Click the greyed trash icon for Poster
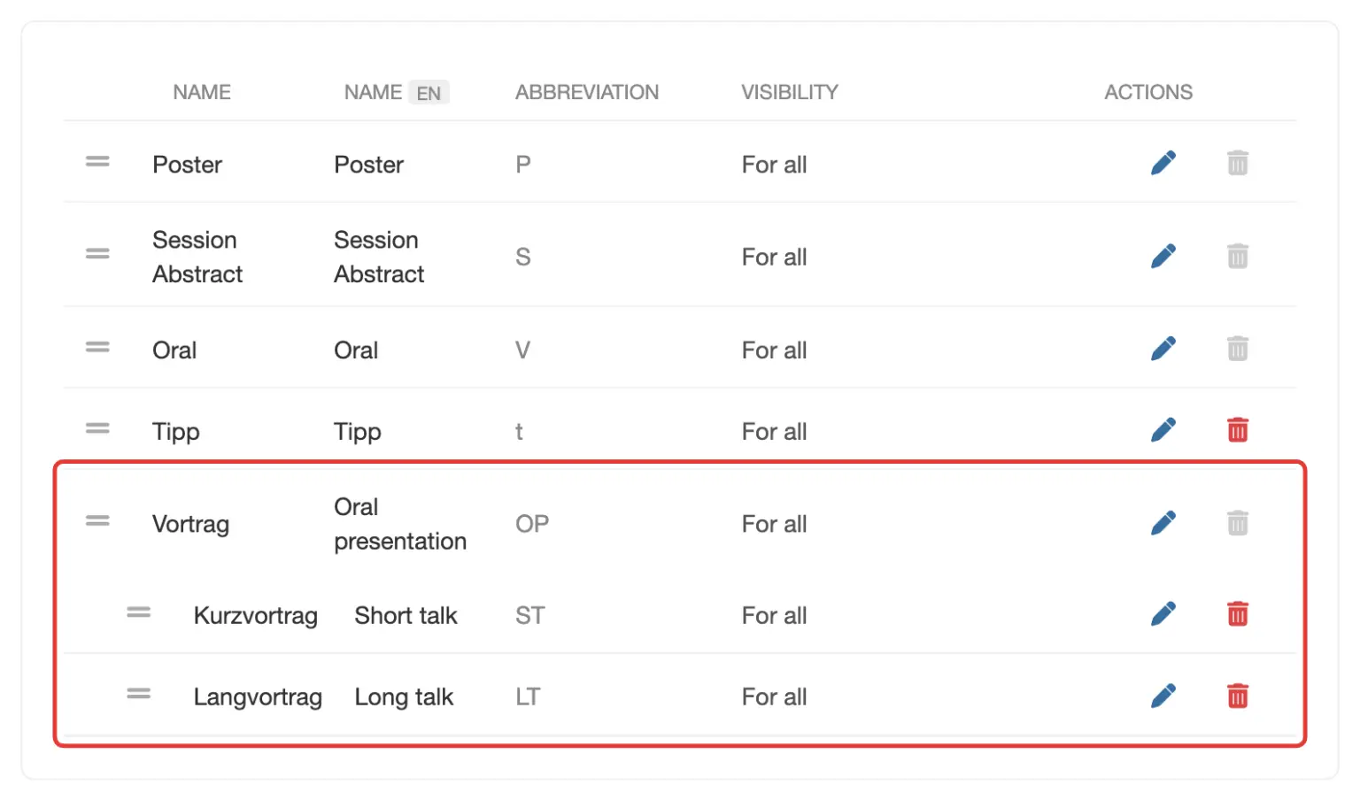The height and width of the screenshot is (800, 1360). 1238,164
